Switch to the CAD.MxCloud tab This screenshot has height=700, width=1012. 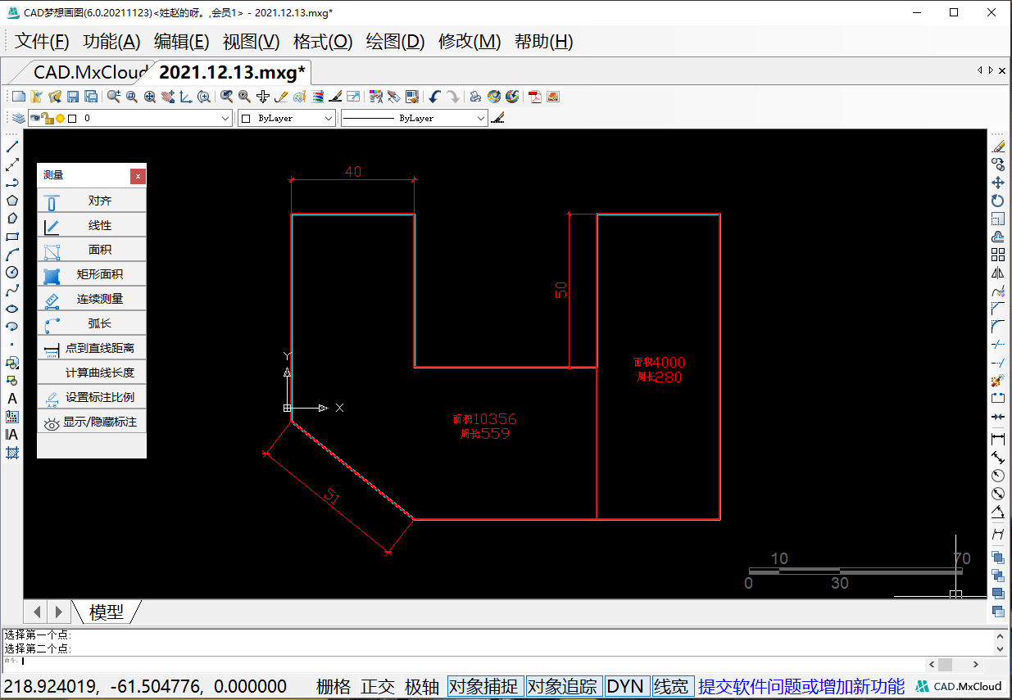tap(90, 72)
